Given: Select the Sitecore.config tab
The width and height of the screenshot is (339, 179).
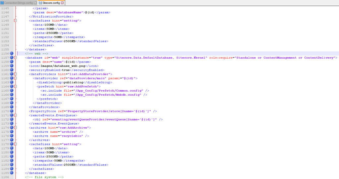Looking at the screenshot, I should [x=51, y=3].
